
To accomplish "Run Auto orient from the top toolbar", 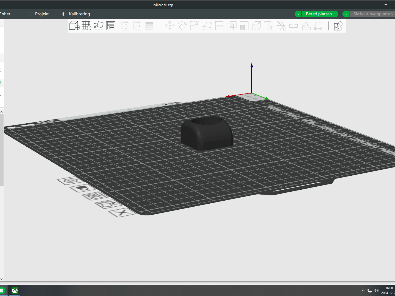I will coord(98,26).
